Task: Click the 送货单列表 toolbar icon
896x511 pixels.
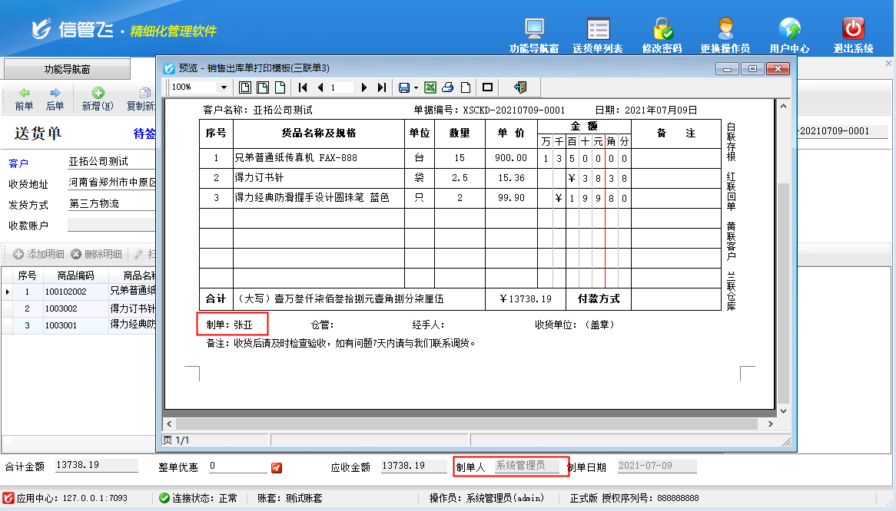Action: tap(598, 35)
